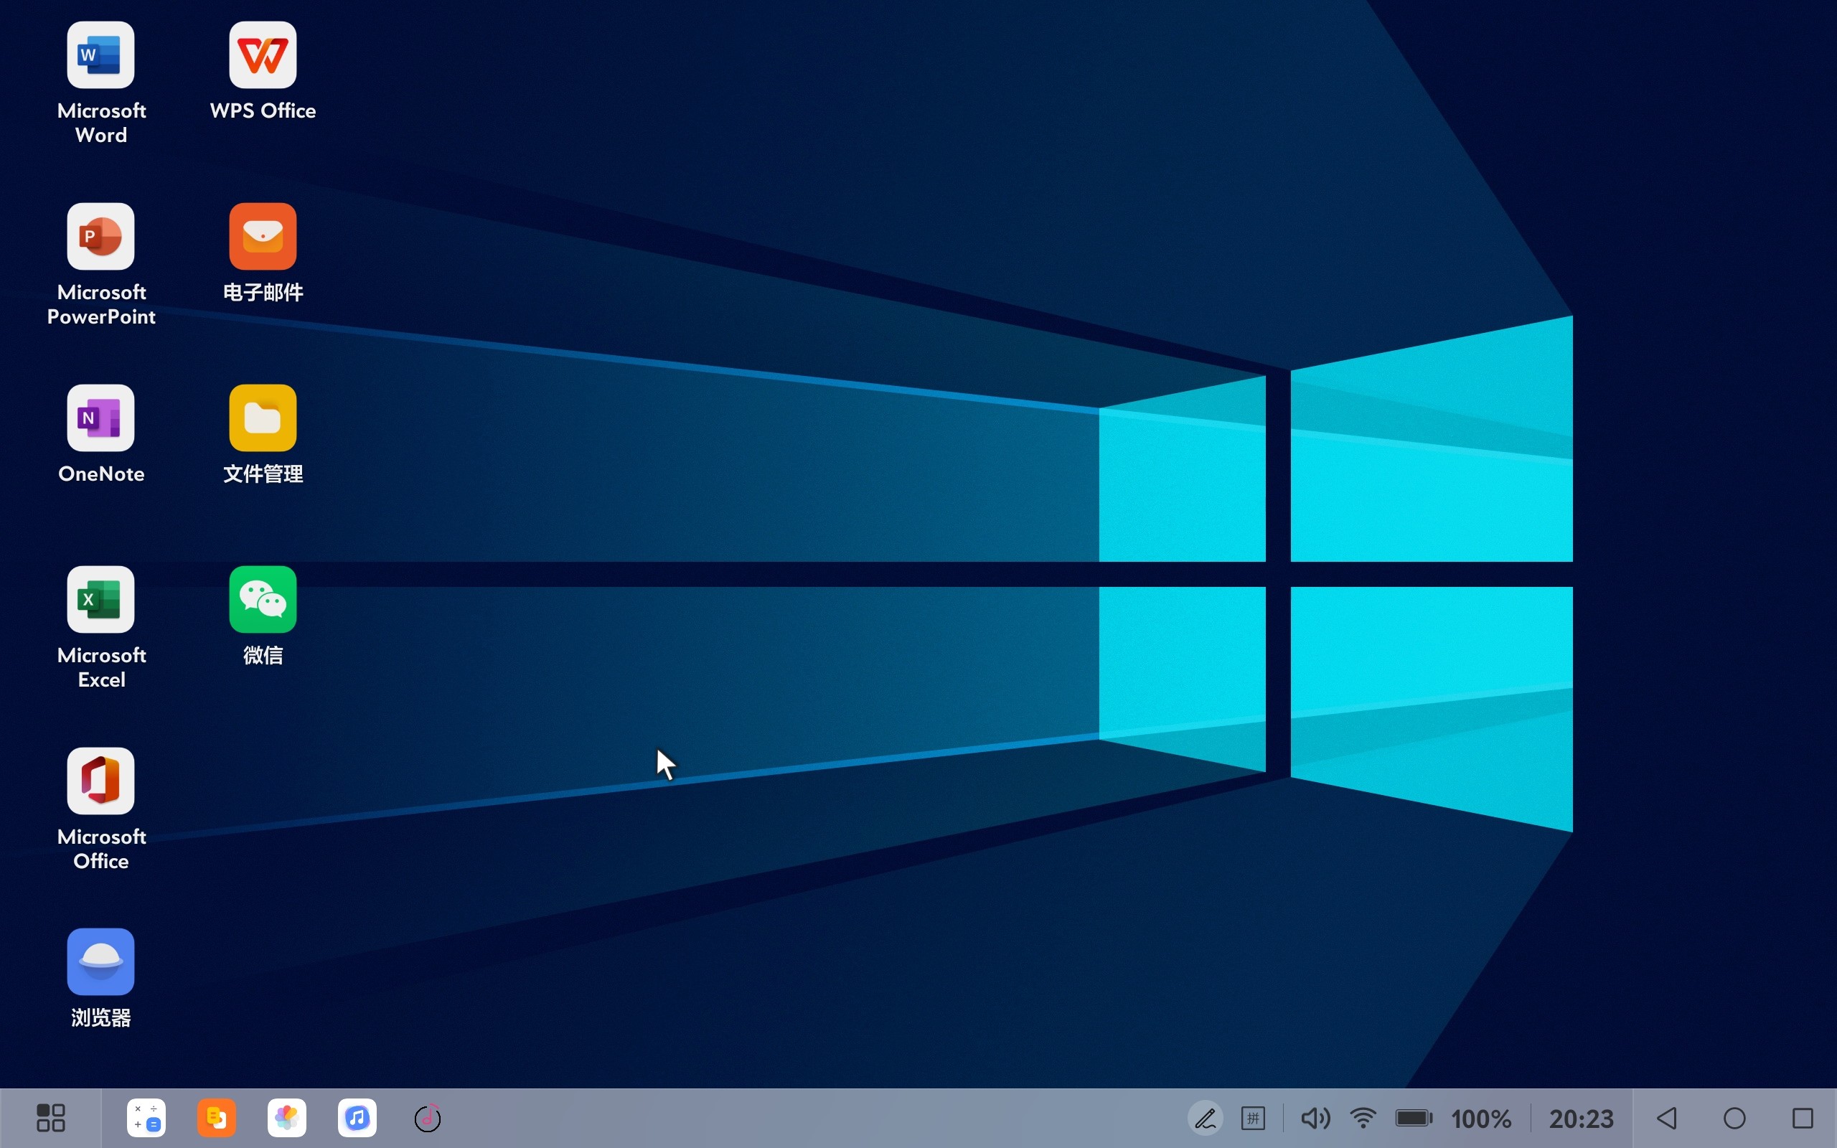Tap the Home circle navigation button
This screenshot has width=1837, height=1148.
click(1734, 1119)
